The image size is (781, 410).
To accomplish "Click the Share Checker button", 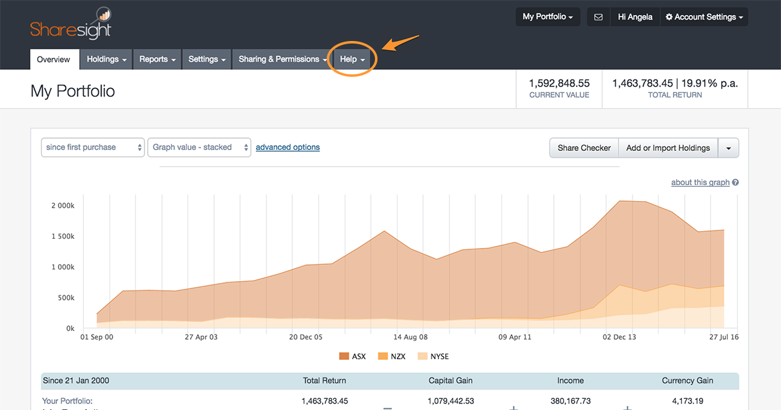I will coord(584,148).
